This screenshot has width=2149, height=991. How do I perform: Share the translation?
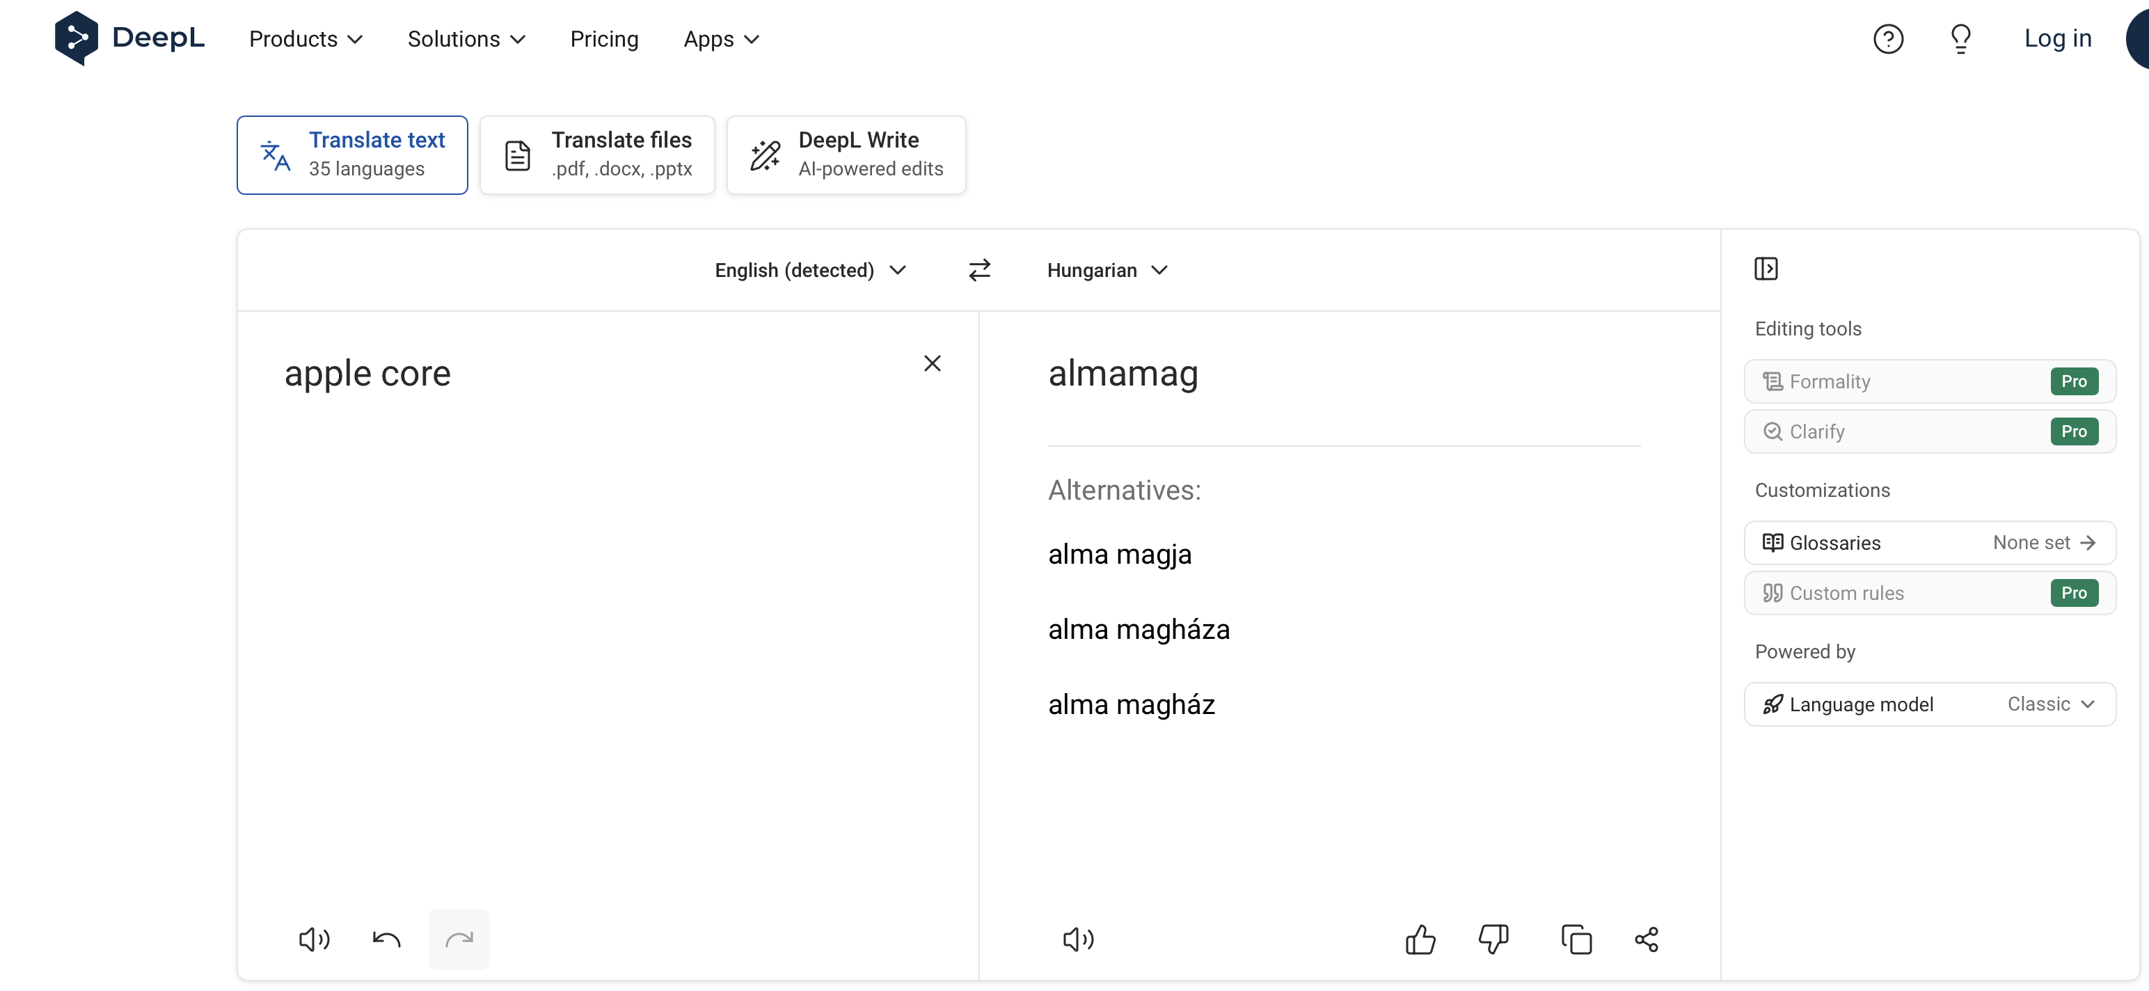pos(1647,940)
